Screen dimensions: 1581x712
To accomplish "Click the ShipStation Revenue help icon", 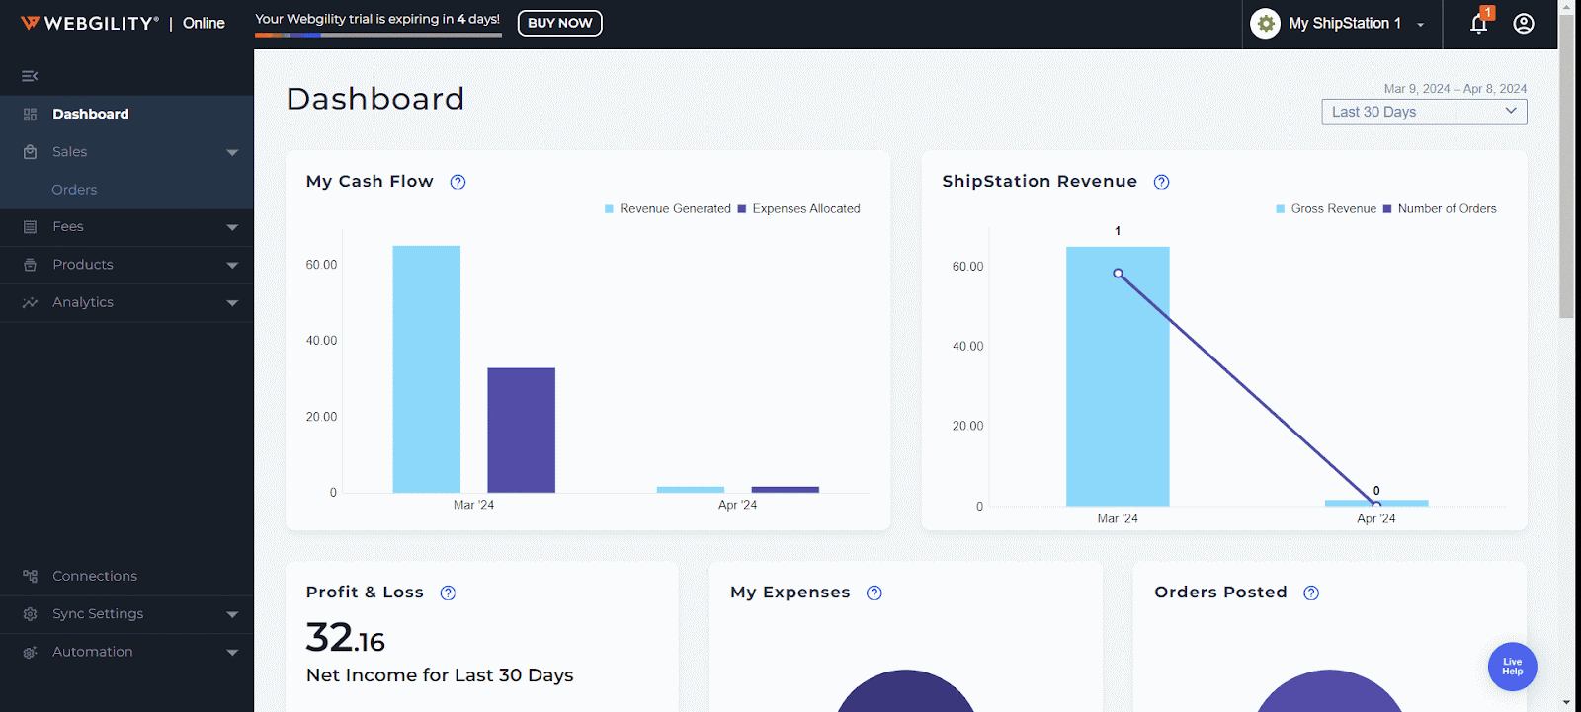I will [x=1161, y=182].
